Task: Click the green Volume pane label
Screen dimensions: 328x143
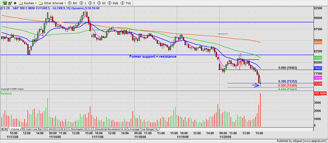Action: 6,94
